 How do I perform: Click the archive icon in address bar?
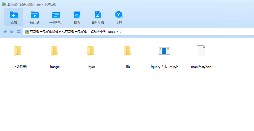(x=27, y=32)
